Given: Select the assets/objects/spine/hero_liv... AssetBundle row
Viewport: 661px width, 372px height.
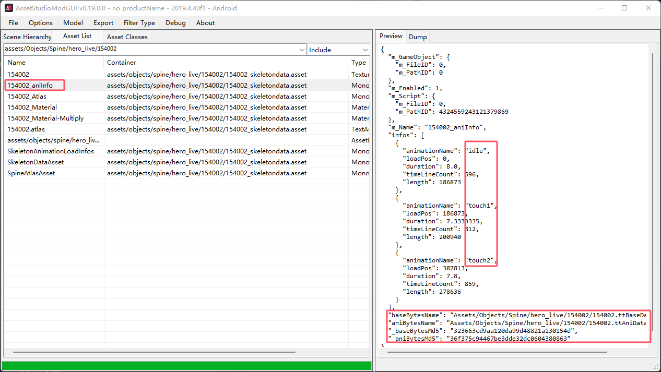Looking at the screenshot, I should click(x=186, y=140).
